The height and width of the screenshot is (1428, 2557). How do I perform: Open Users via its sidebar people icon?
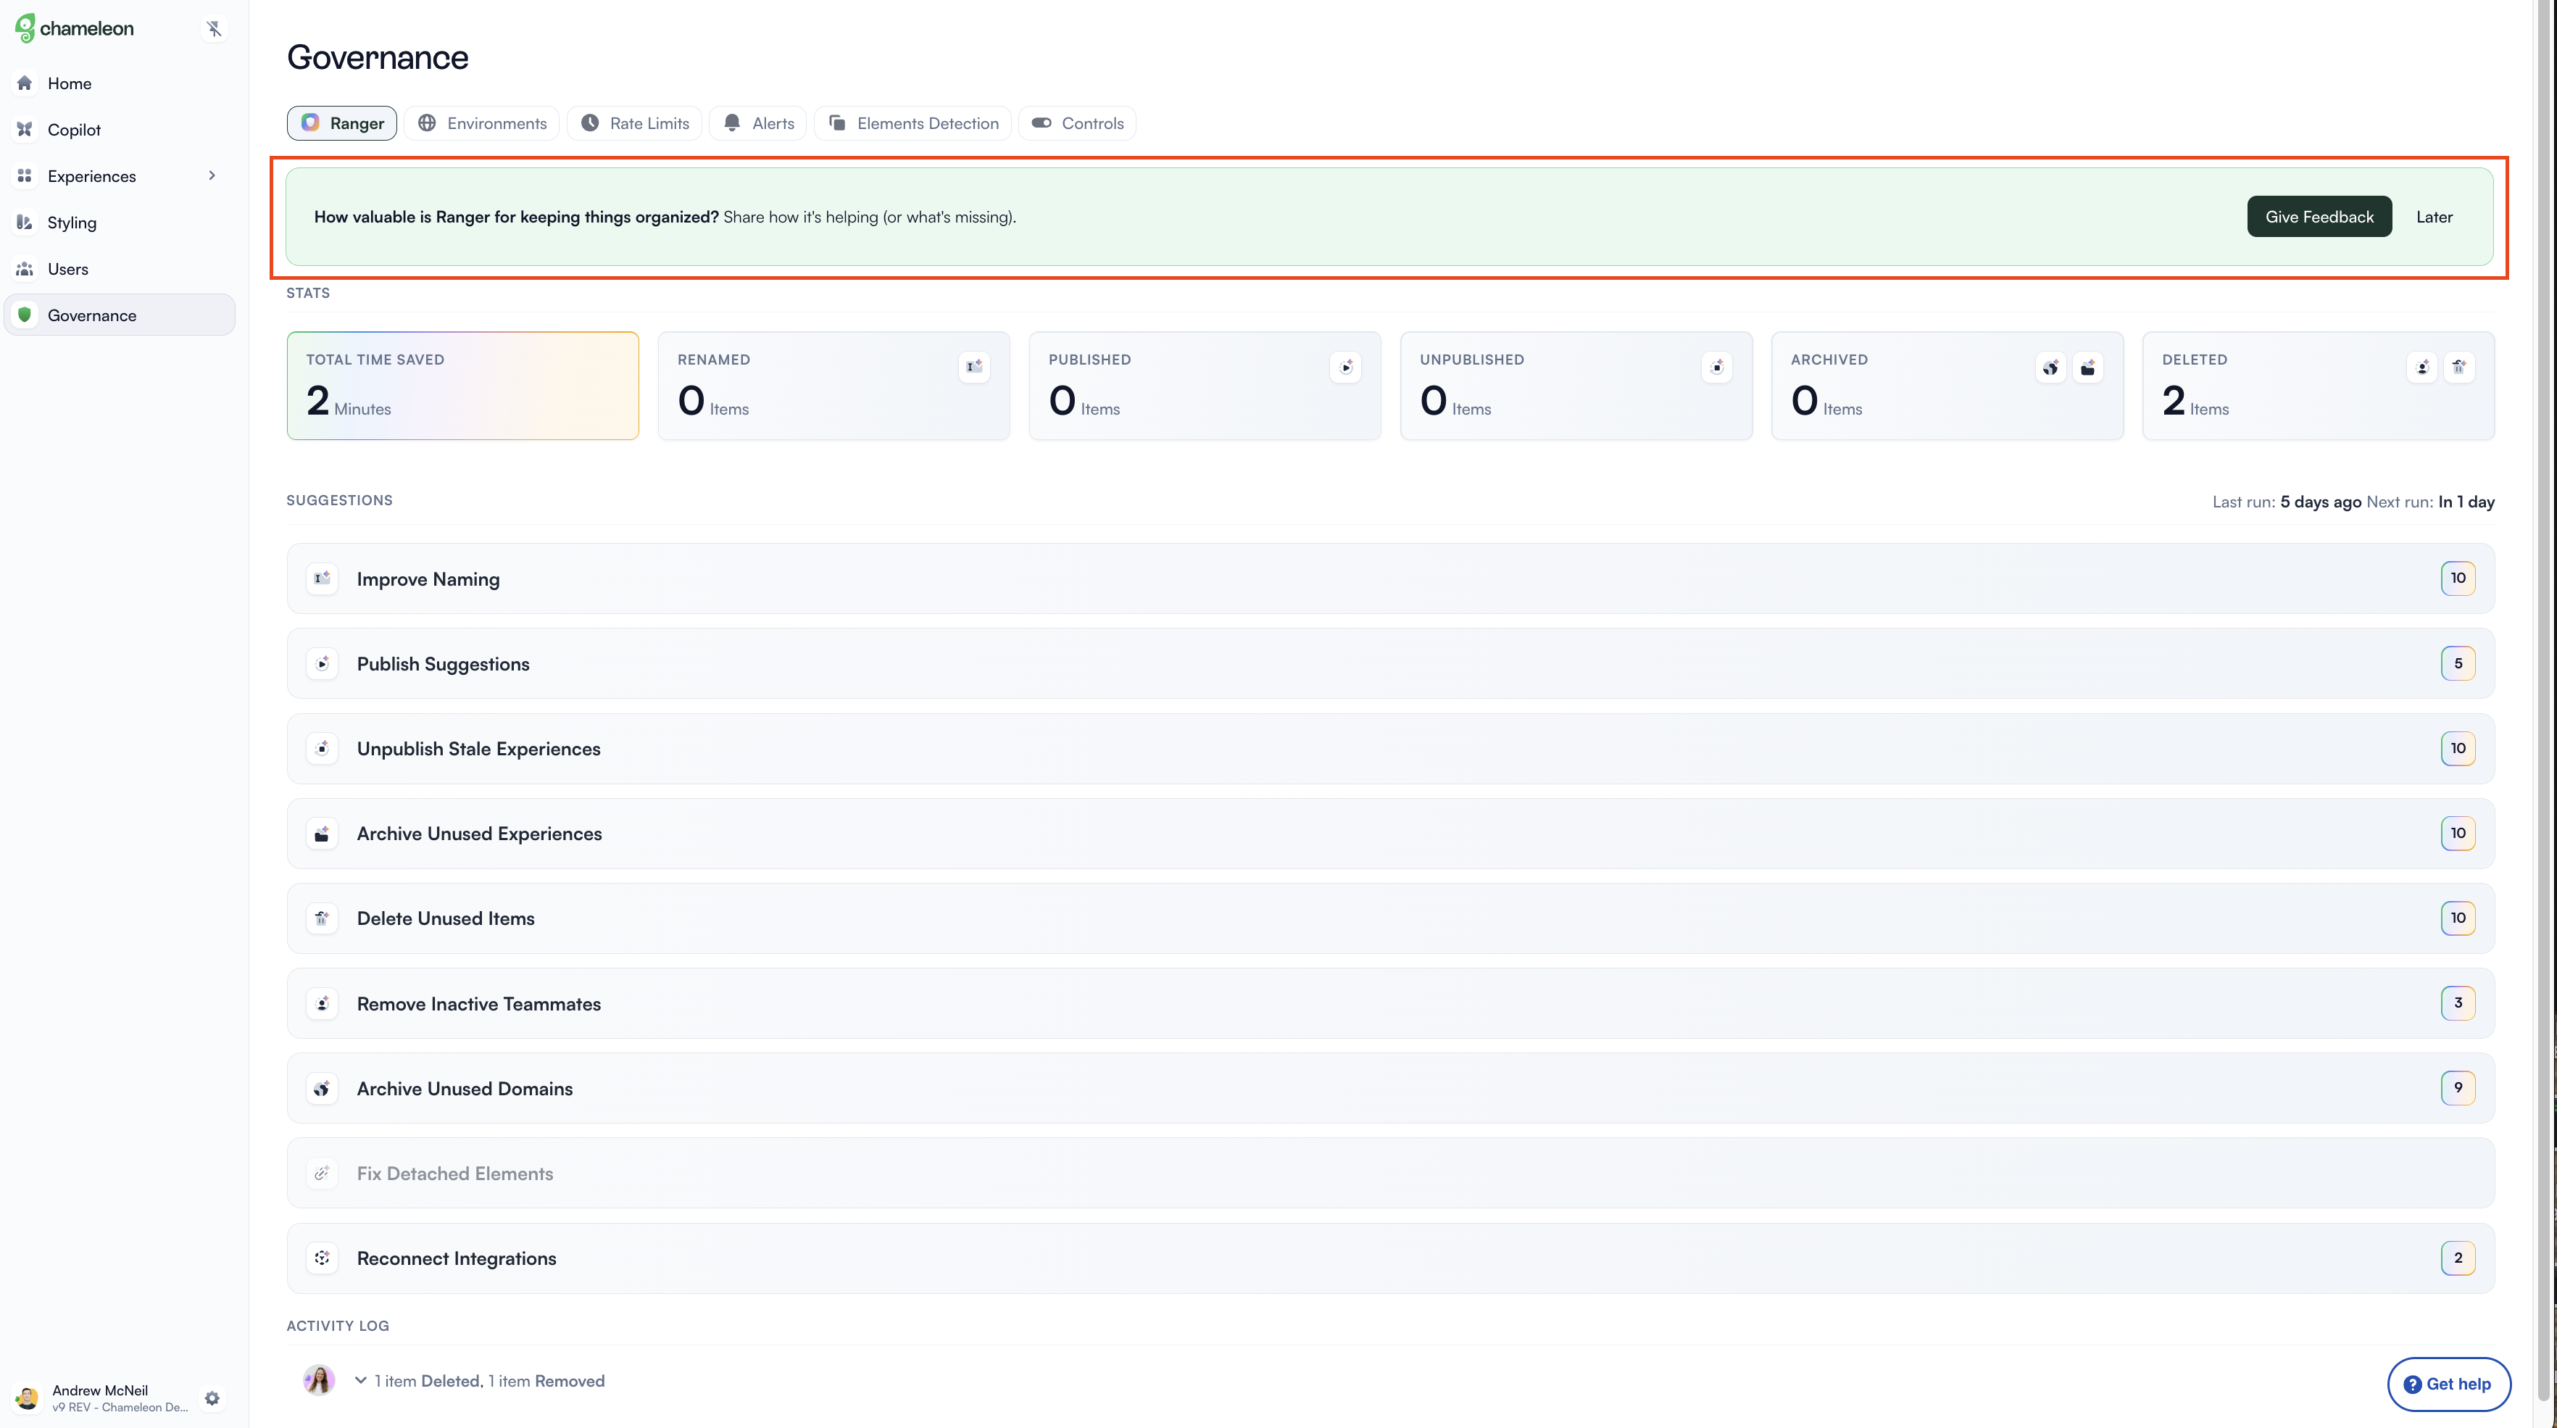click(24, 268)
